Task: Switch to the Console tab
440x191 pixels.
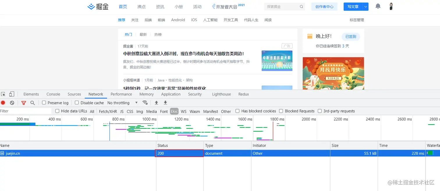Action: tap(53, 94)
